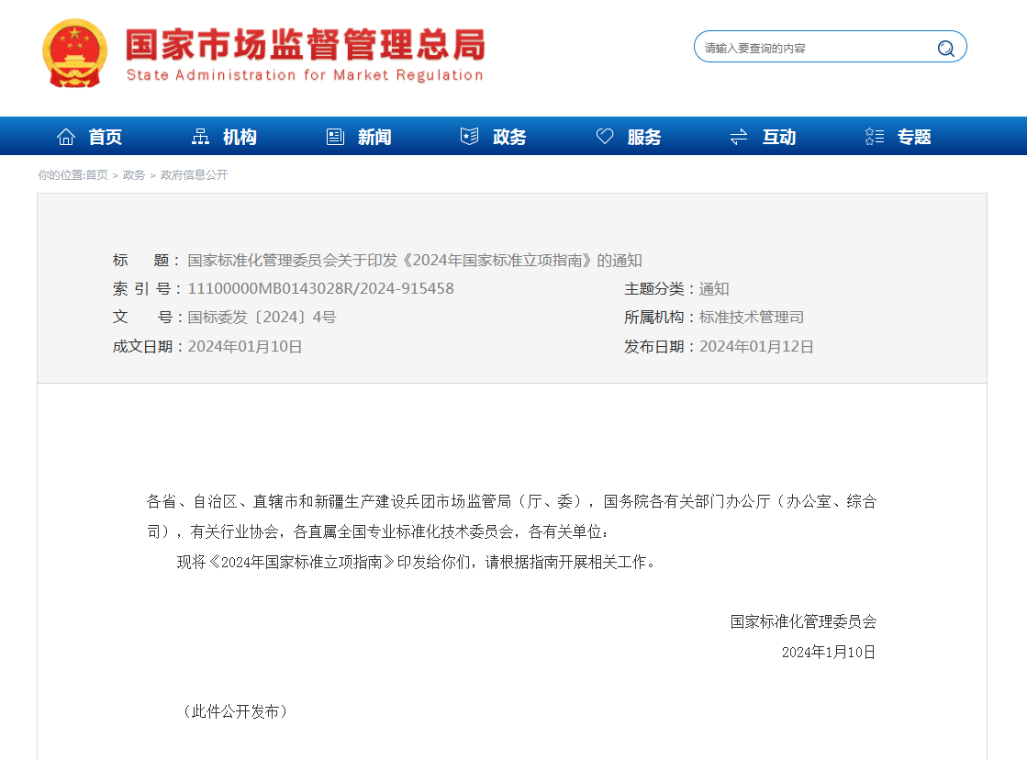Click the paragraph starting 现将《2024年国家标准立项指南》
This screenshot has width=1027, height=760.
click(x=418, y=562)
